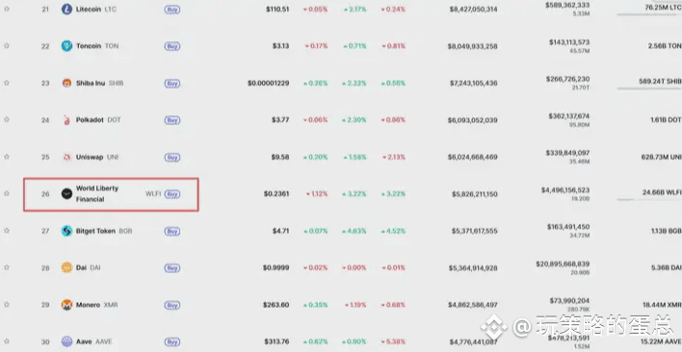Star Litecoin to add to watchlist

click(x=7, y=9)
